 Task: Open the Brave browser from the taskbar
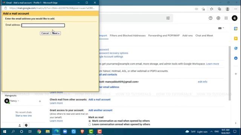82,132
